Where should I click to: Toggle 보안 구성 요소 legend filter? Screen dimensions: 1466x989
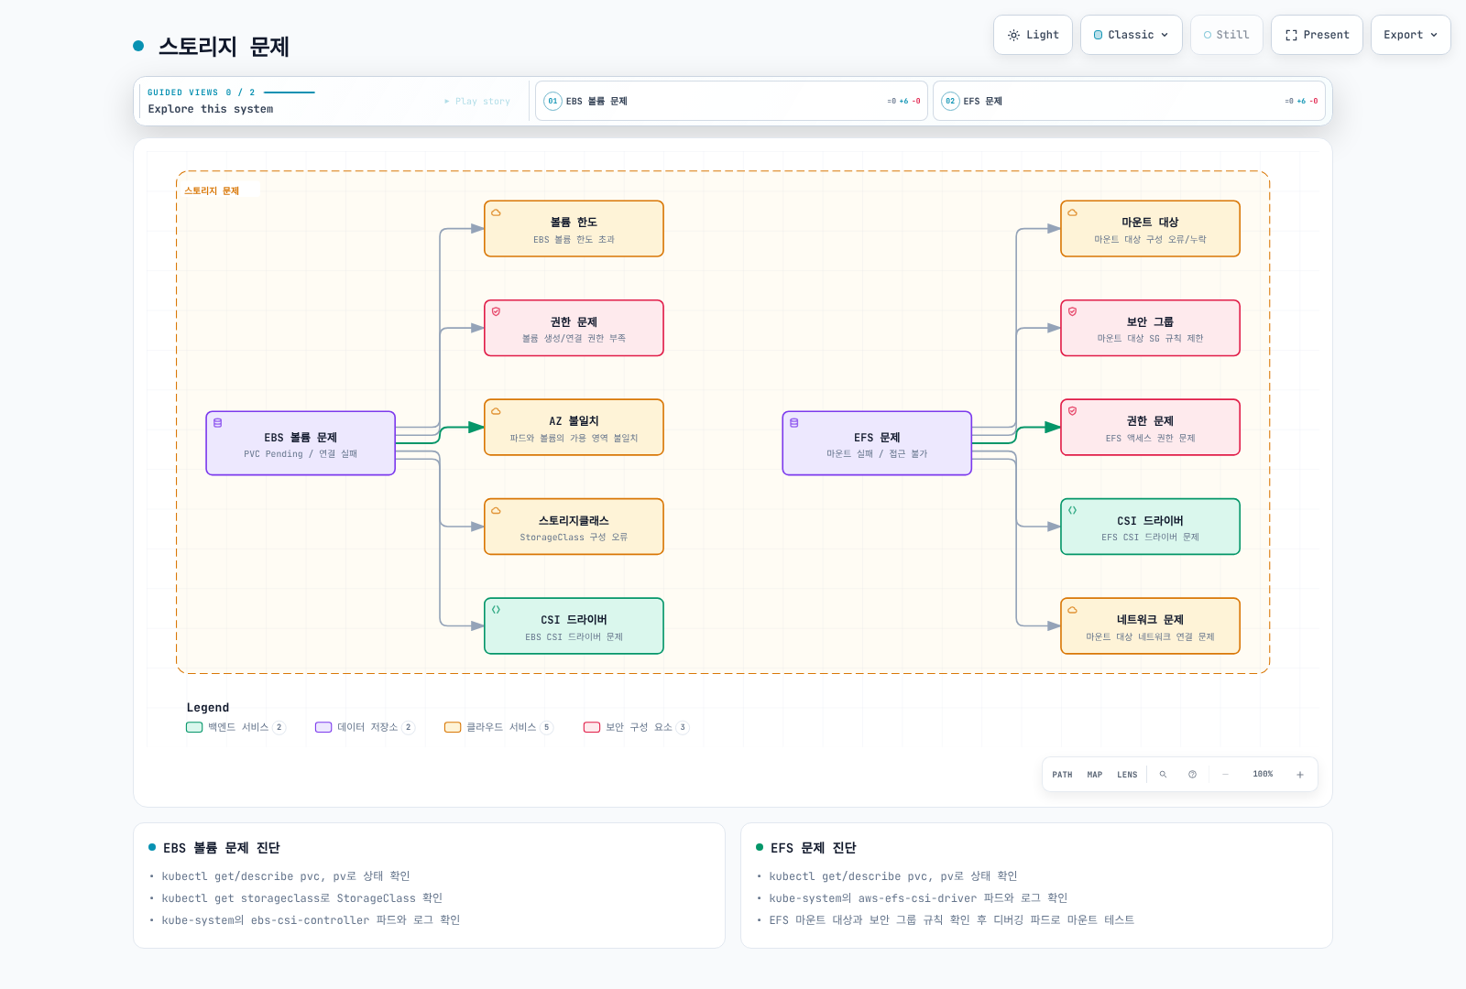636,727
